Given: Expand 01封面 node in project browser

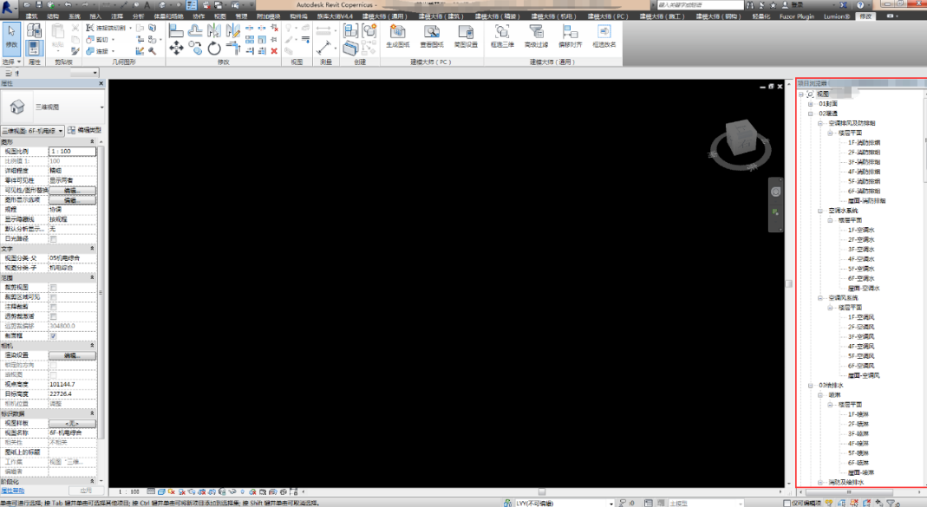Looking at the screenshot, I should pos(811,104).
